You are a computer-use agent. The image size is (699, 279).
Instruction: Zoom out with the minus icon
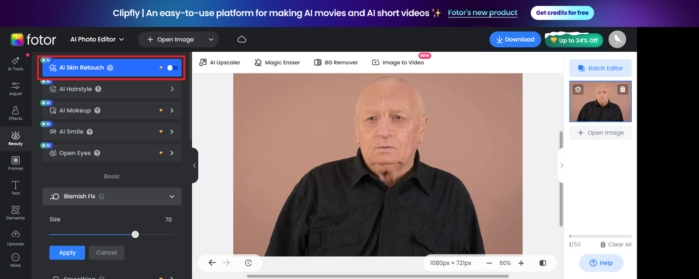(x=489, y=263)
